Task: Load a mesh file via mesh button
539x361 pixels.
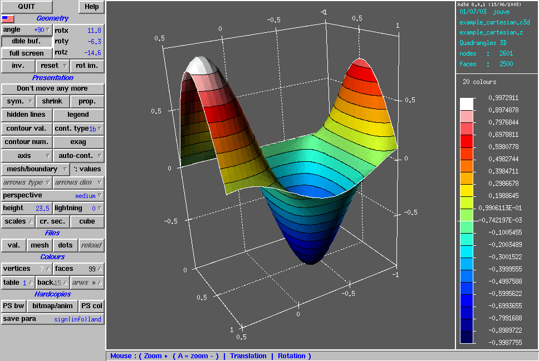Action: click(40, 245)
